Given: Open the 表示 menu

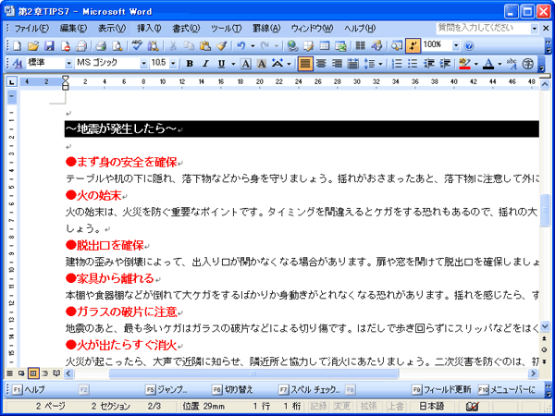Looking at the screenshot, I should pyautogui.click(x=112, y=29).
